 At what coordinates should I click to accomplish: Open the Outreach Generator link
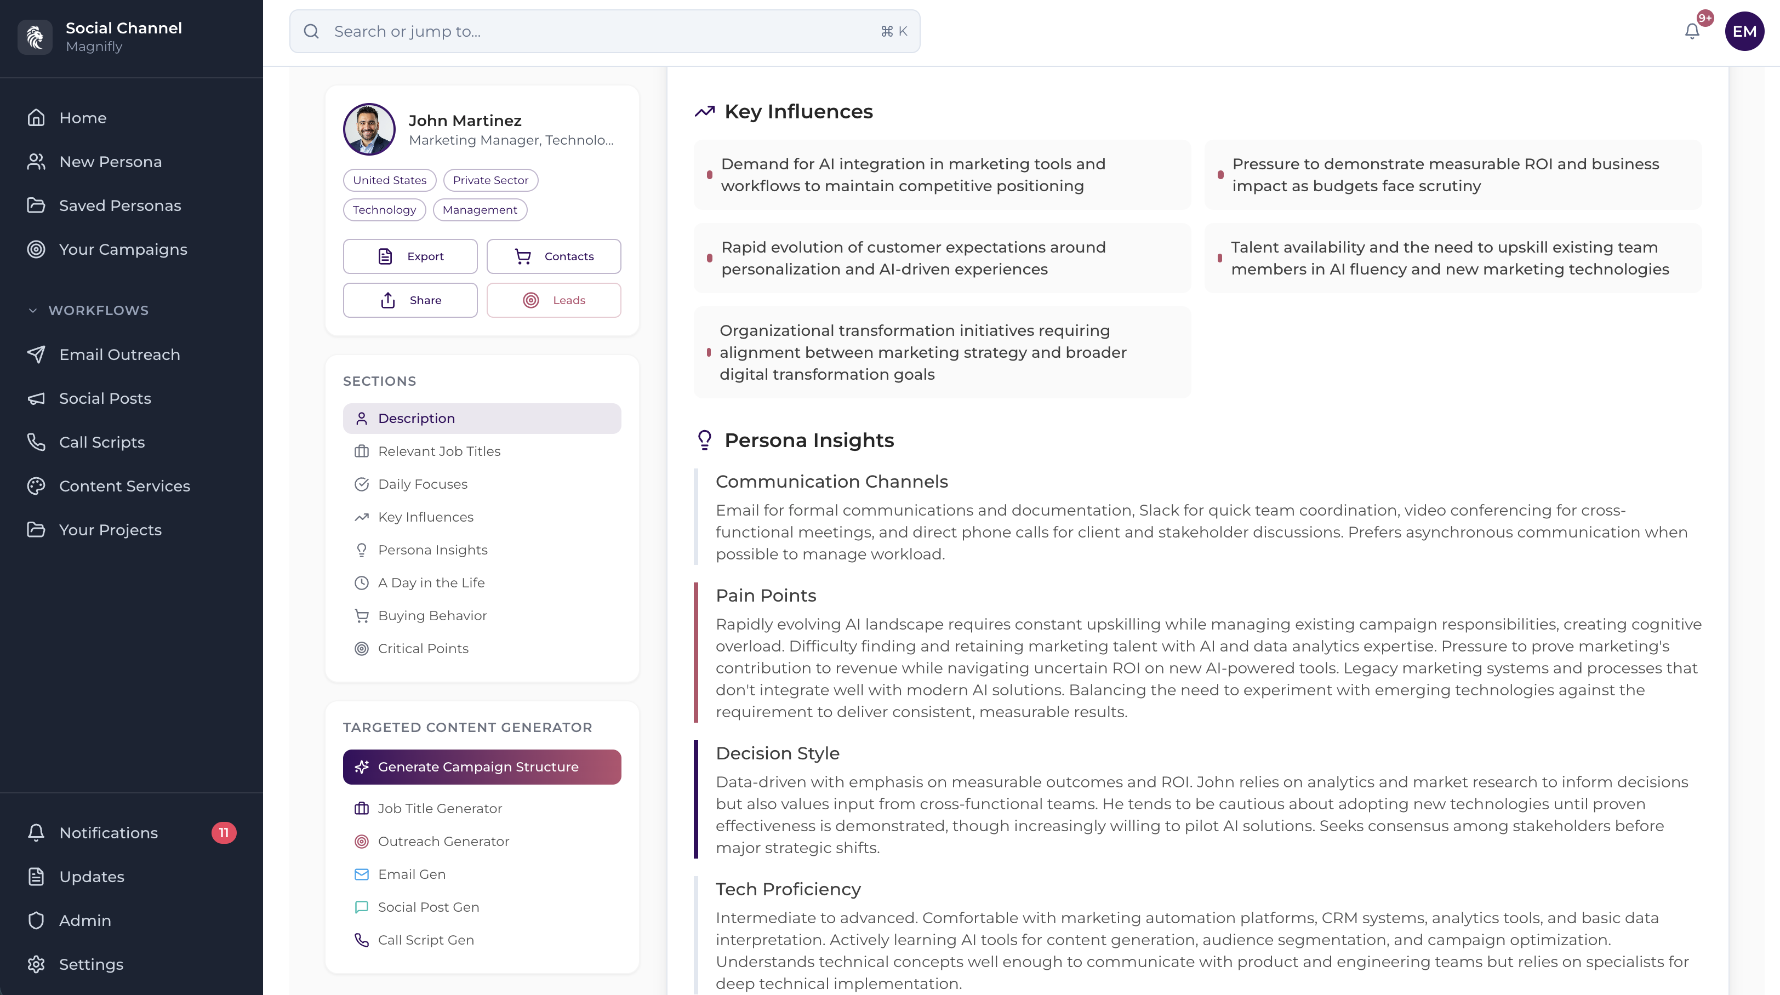pos(443,841)
